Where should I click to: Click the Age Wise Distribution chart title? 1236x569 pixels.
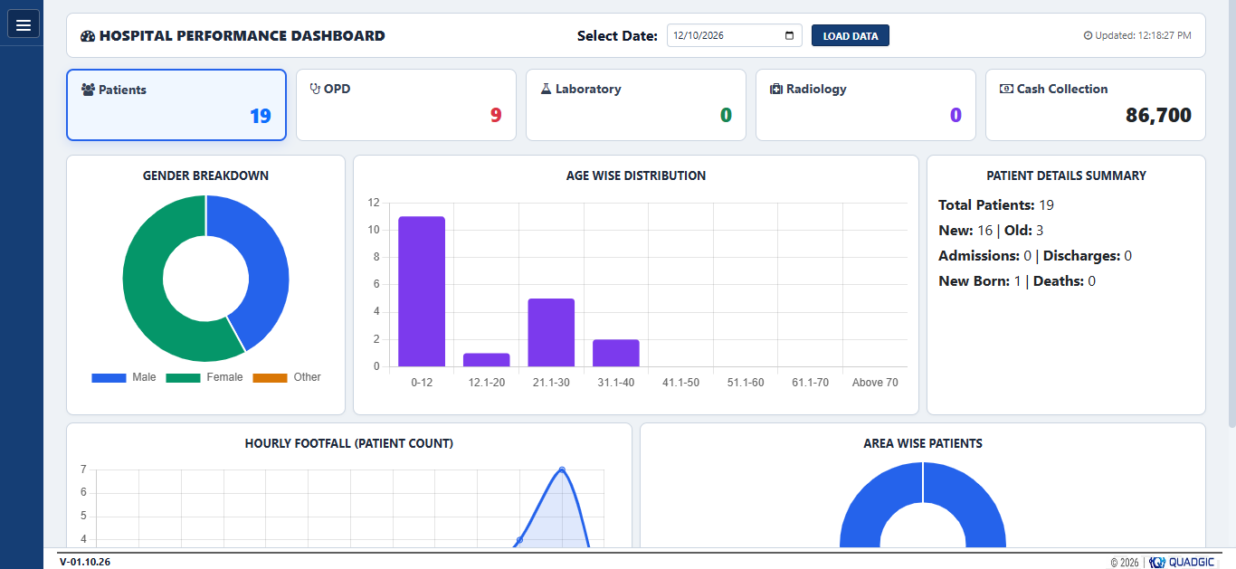pos(636,175)
